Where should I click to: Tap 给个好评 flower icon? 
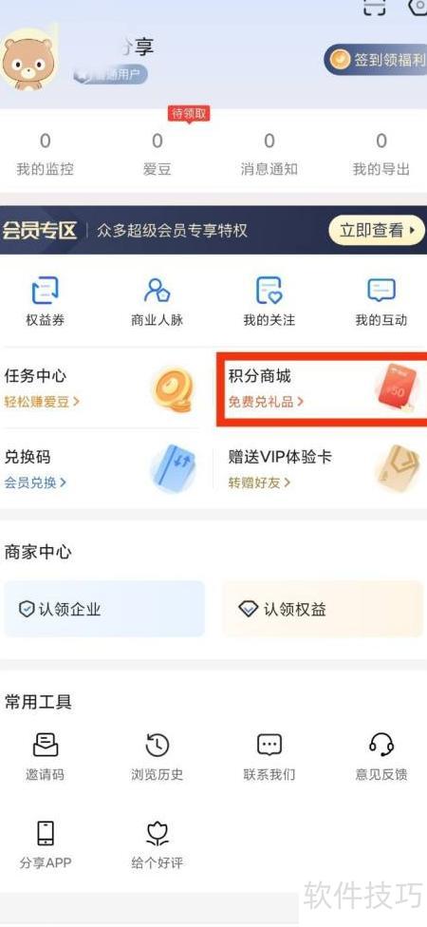click(158, 833)
